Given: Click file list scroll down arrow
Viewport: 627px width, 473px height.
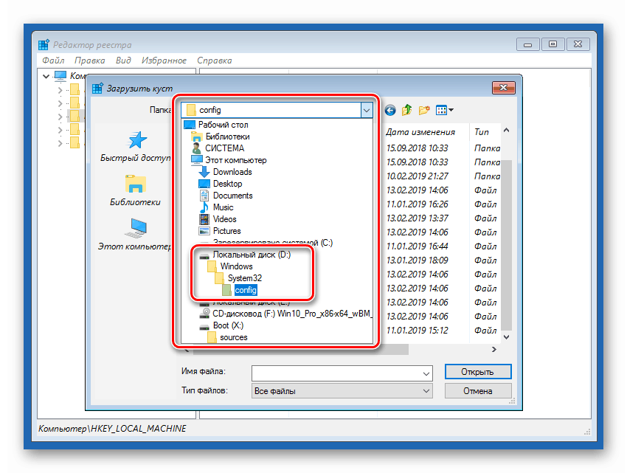Looking at the screenshot, I should click(x=506, y=337).
